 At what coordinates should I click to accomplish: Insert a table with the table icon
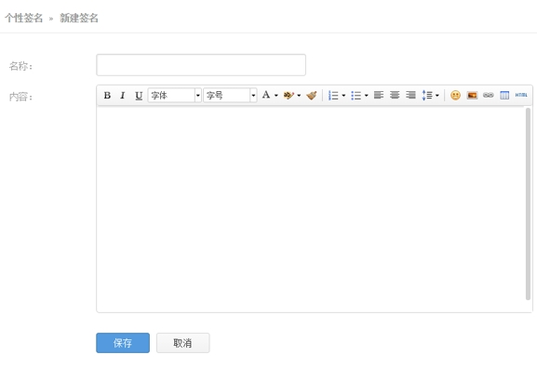(504, 95)
